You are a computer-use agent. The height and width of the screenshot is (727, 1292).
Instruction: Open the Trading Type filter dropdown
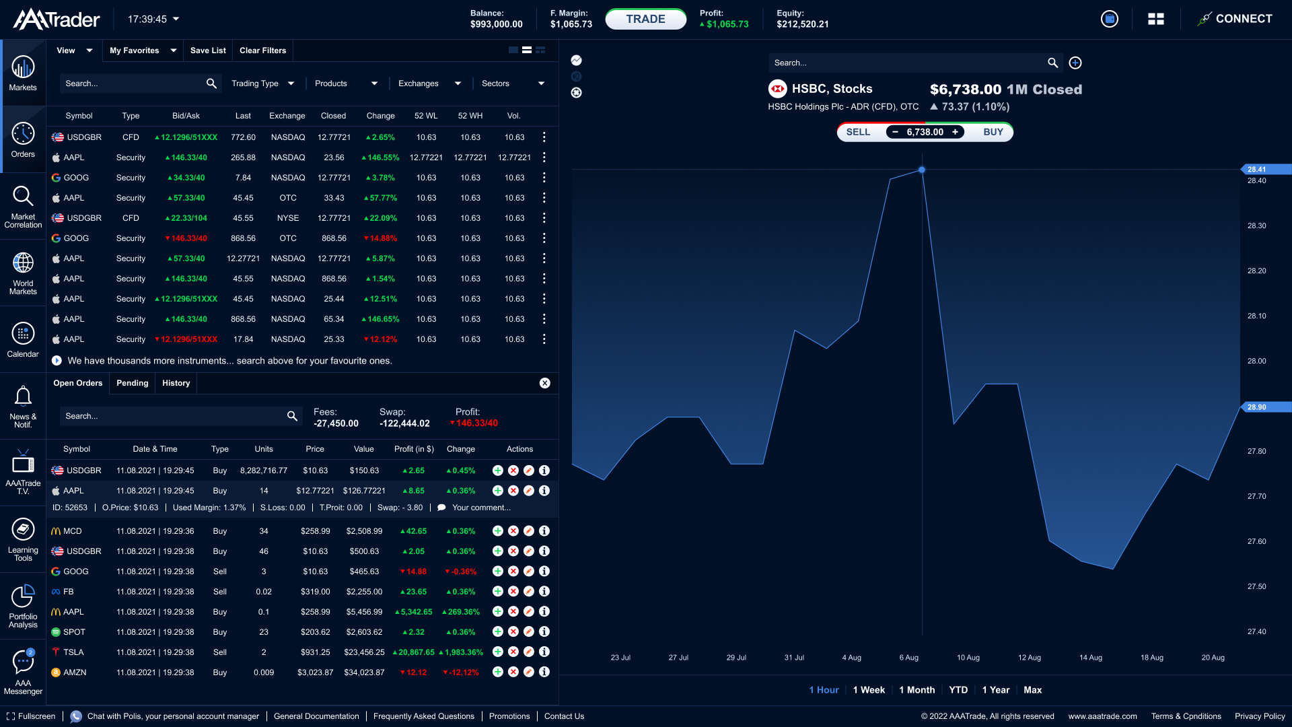coord(263,83)
